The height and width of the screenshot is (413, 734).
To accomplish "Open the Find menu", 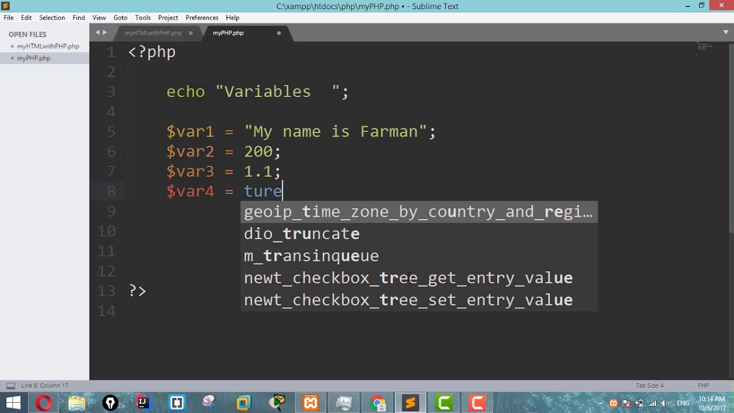I will (x=79, y=17).
